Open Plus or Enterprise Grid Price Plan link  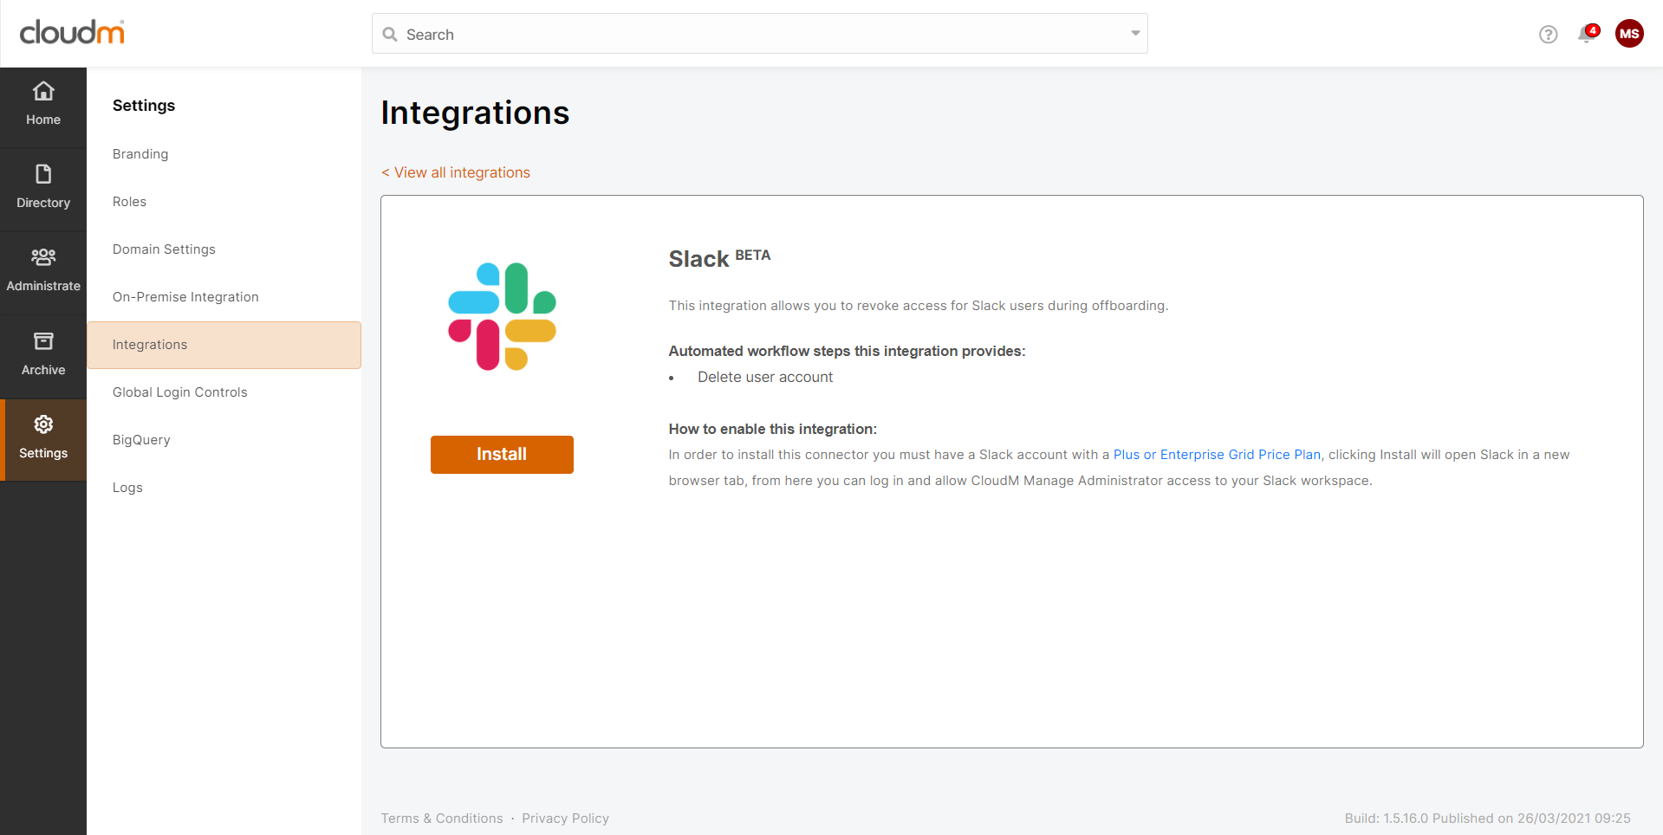[1217, 455]
